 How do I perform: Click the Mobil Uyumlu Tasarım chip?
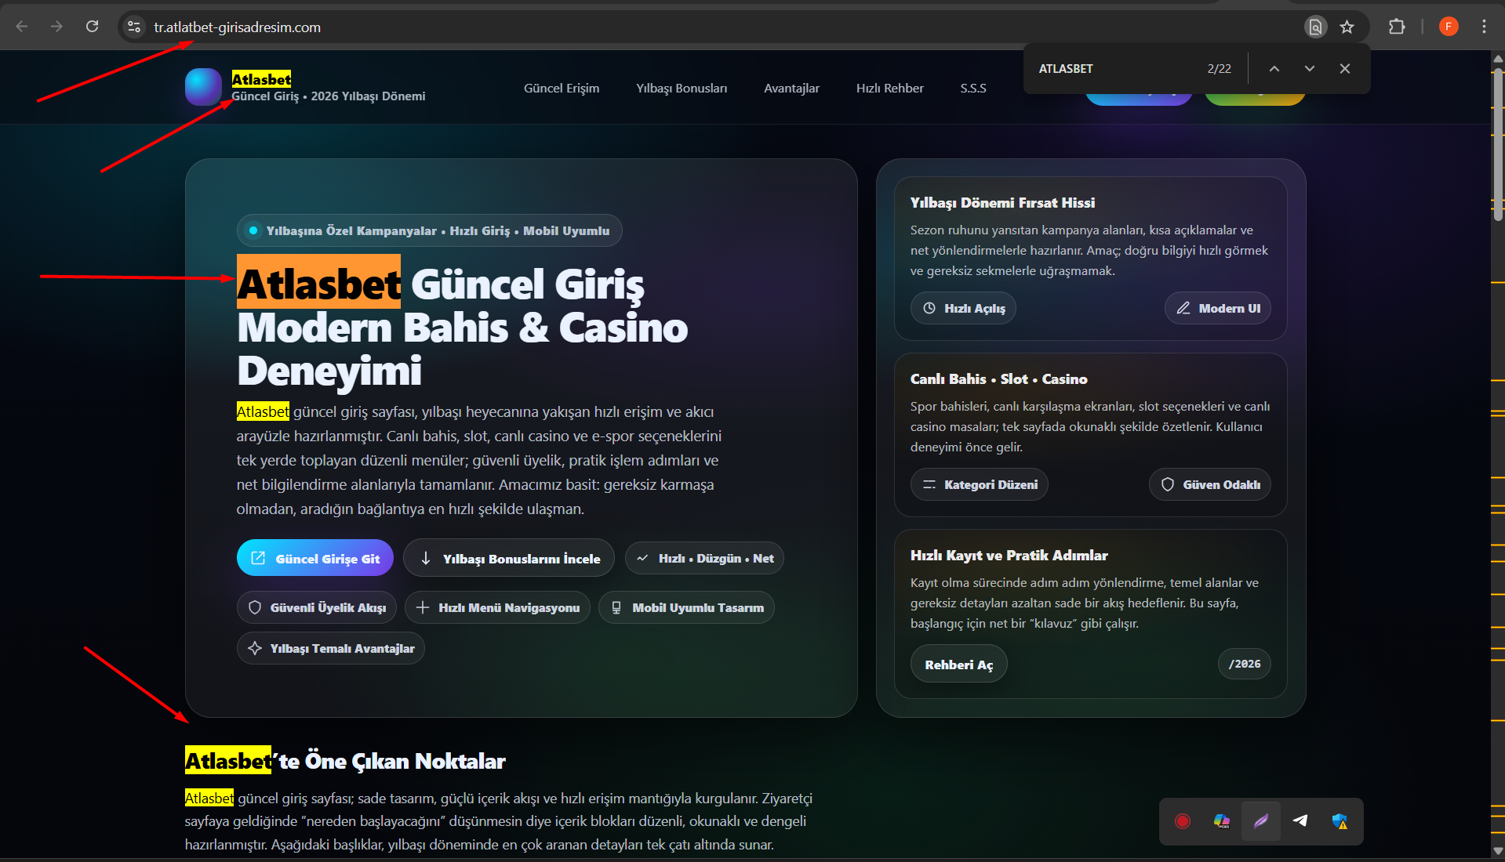686,607
